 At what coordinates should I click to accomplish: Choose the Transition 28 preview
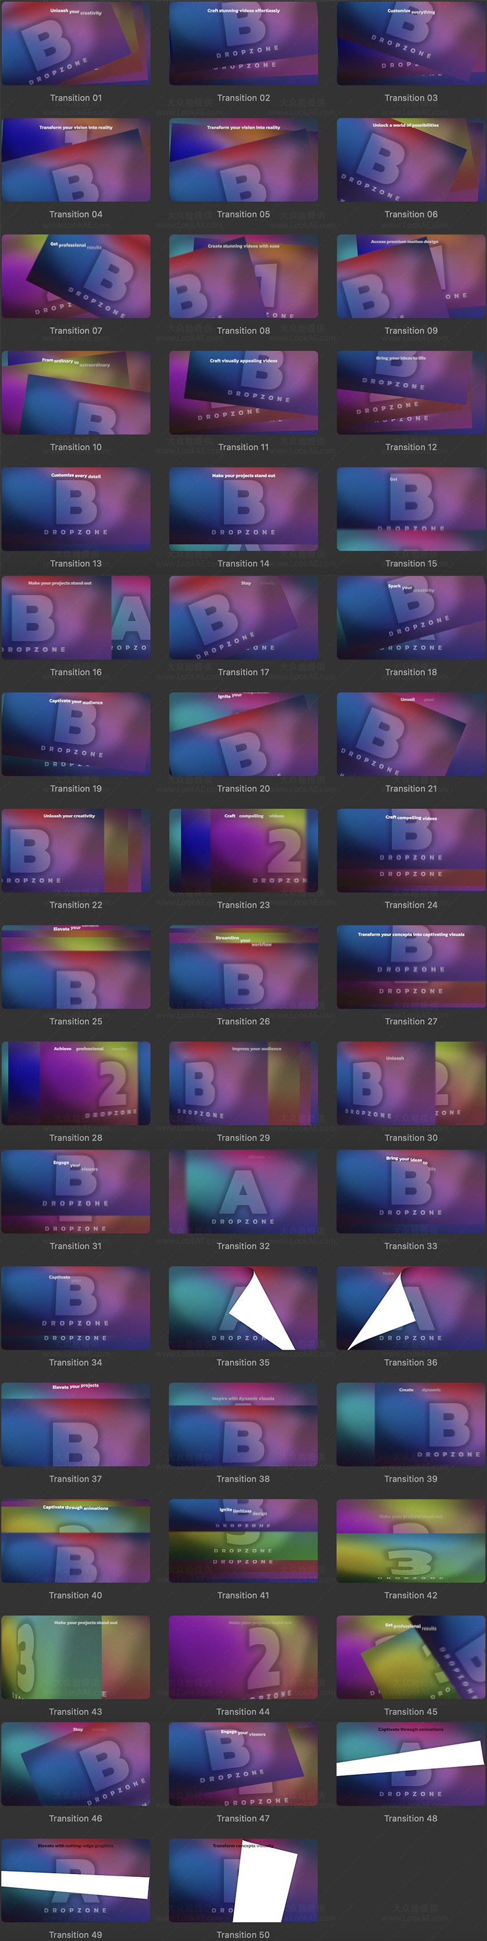click(76, 1083)
